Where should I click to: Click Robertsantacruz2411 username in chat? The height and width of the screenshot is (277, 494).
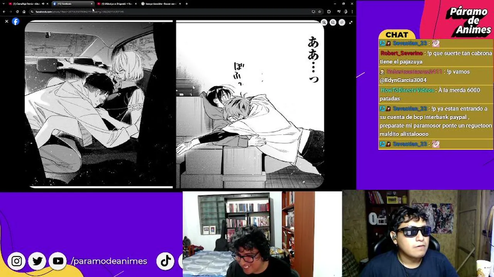point(414,72)
